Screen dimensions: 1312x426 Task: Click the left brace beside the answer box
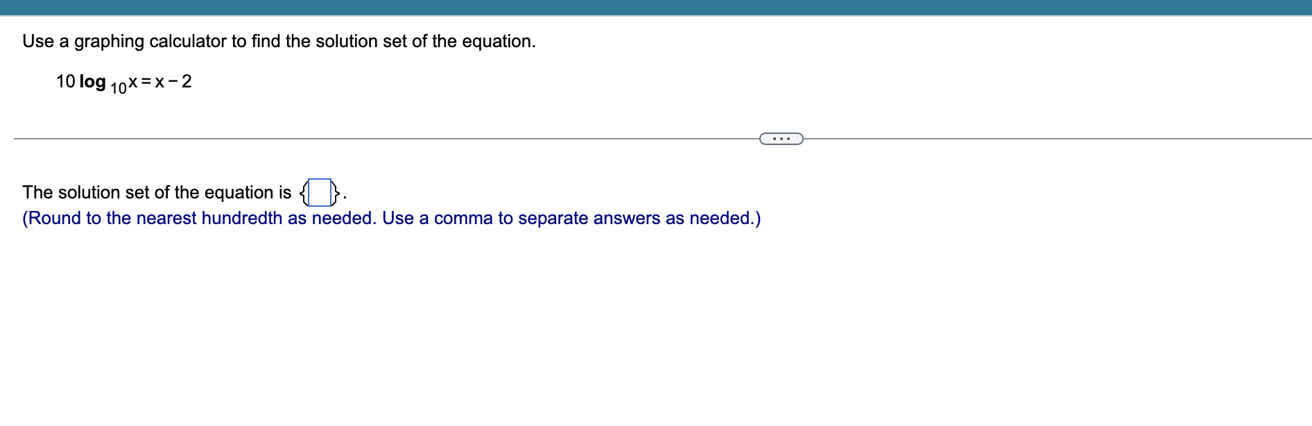pos(304,192)
